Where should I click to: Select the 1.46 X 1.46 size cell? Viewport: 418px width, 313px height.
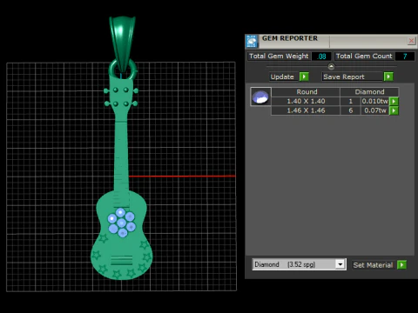(306, 110)
